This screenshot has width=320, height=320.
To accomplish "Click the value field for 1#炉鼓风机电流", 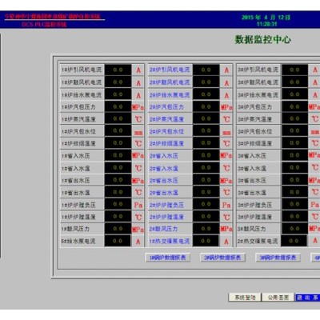I will pos(118,82).
